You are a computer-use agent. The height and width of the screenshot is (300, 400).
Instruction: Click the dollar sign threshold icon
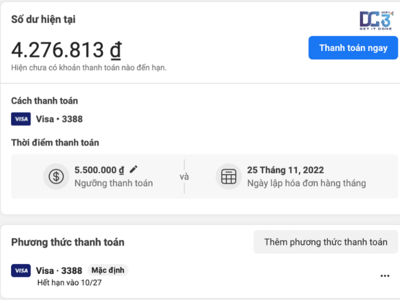coord(56,177)
